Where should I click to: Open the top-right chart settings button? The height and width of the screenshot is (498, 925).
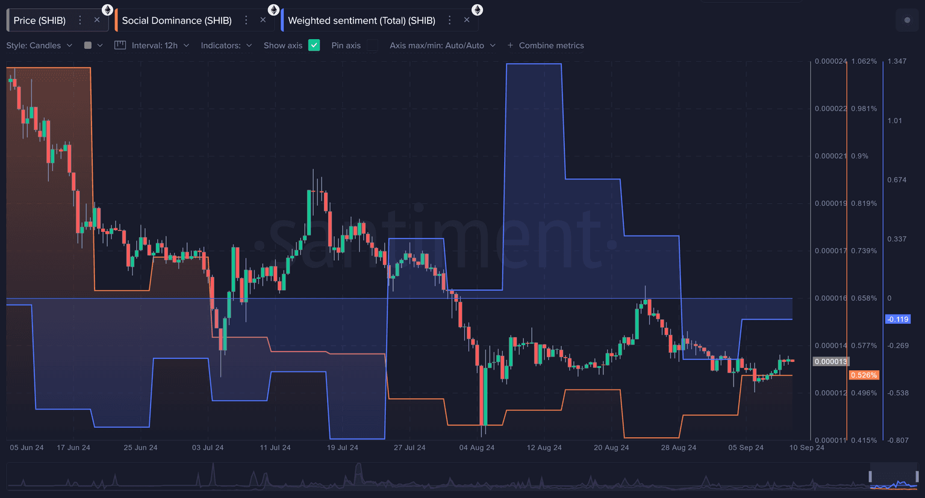[907, 20]
